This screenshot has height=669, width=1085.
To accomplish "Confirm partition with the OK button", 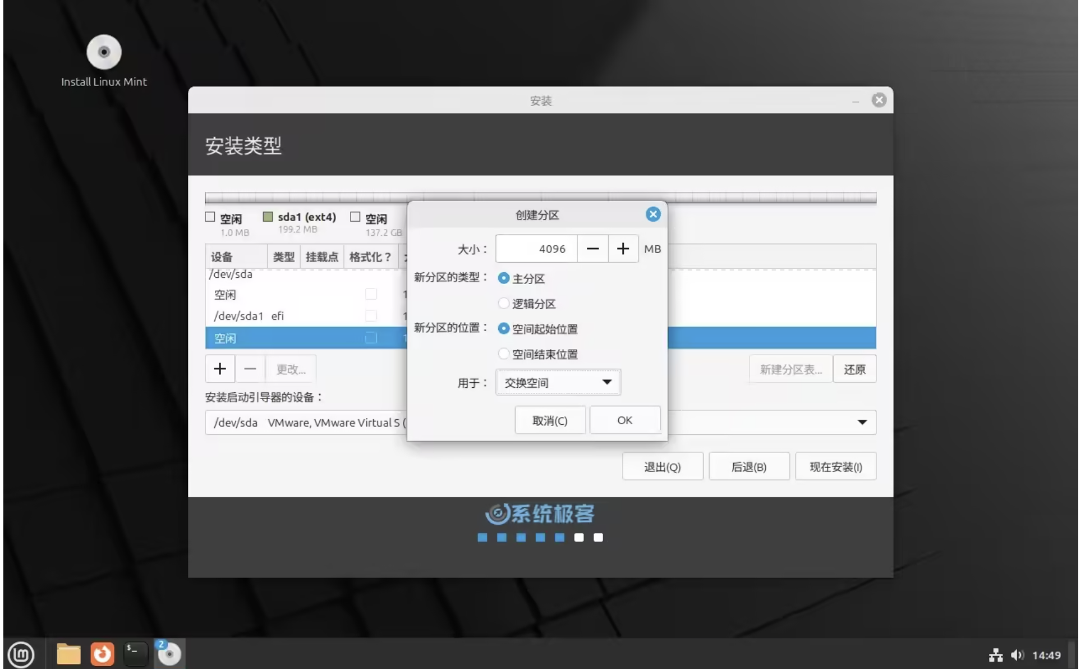I will tap(625, 420).
